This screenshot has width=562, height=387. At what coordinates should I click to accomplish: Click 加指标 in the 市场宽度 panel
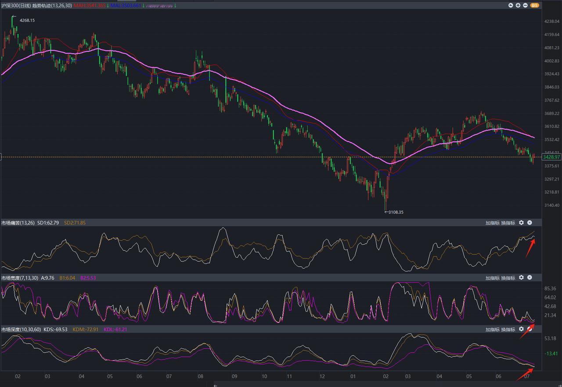tap(492, 278)
